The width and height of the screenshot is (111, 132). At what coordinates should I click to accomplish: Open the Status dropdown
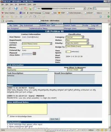pos(77,40)
